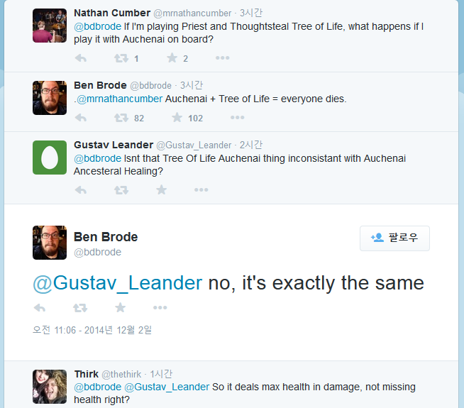The height and width of the screenshot is (408, 464).
Task: Retweet the main 'exactly the same' tweet
Action: 80,308
